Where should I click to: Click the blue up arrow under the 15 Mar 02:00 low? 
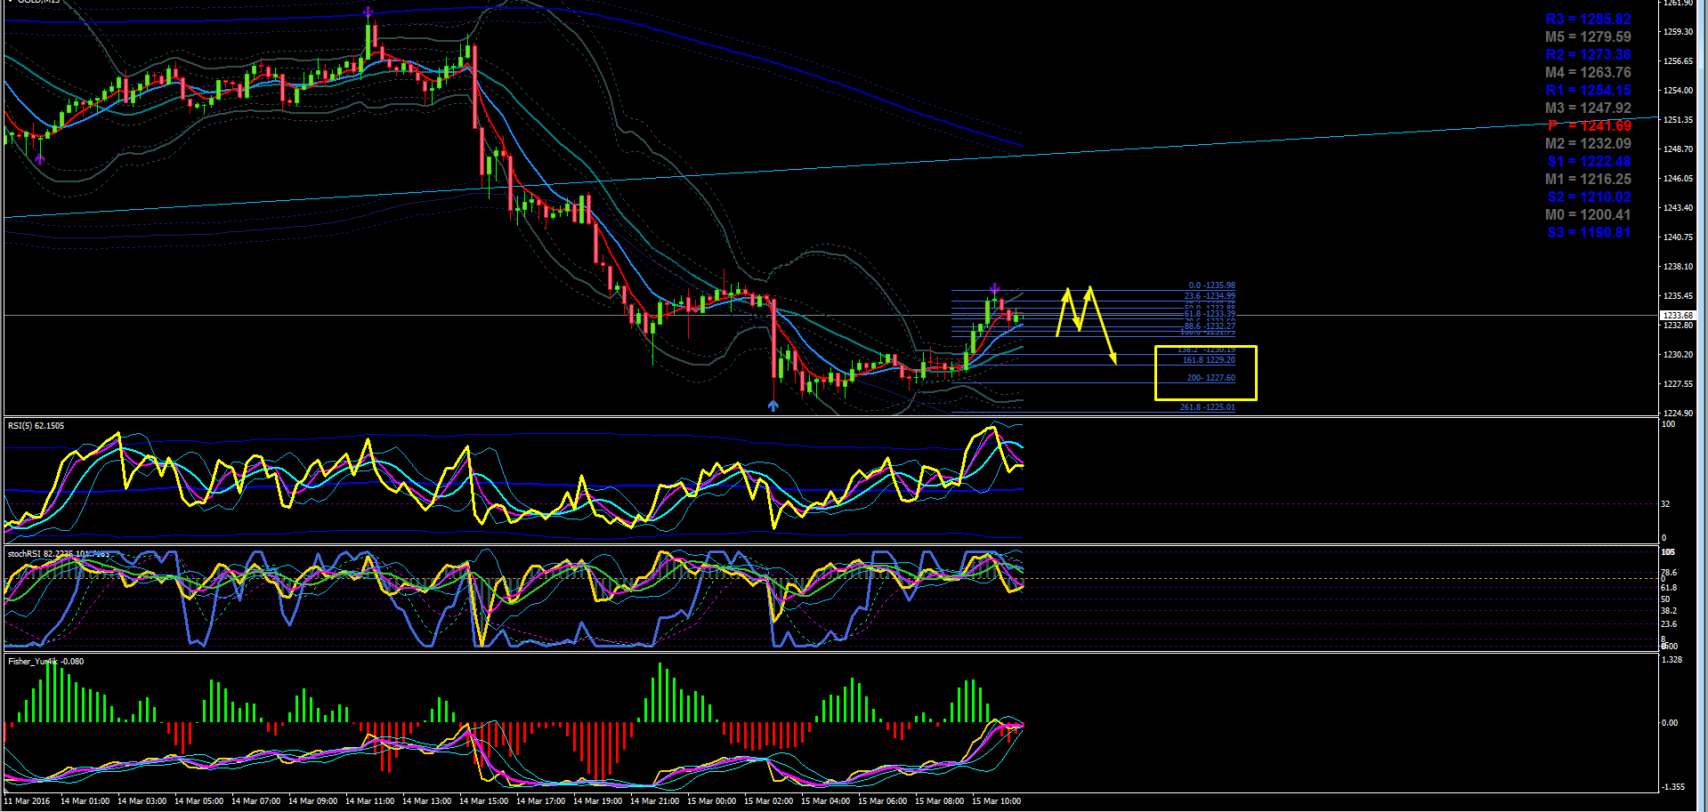(x=773, y=406)
